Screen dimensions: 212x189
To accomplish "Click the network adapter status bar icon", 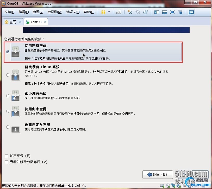I will (x=173, y=186).
